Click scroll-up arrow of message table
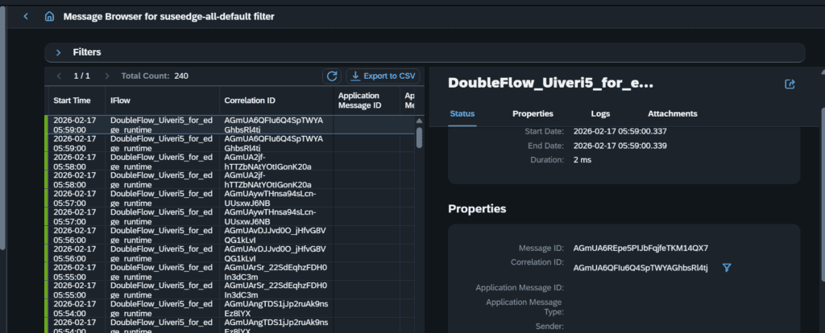The height and width of the screenshot is (333, 825). click(x=419, y=121)
